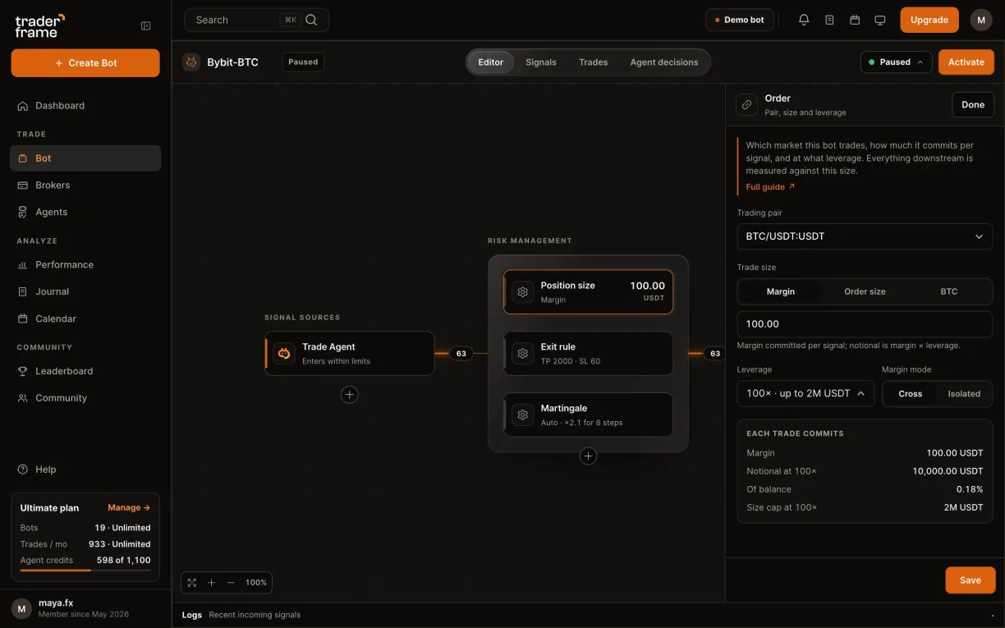Click the Activate button

pos(966,62)
